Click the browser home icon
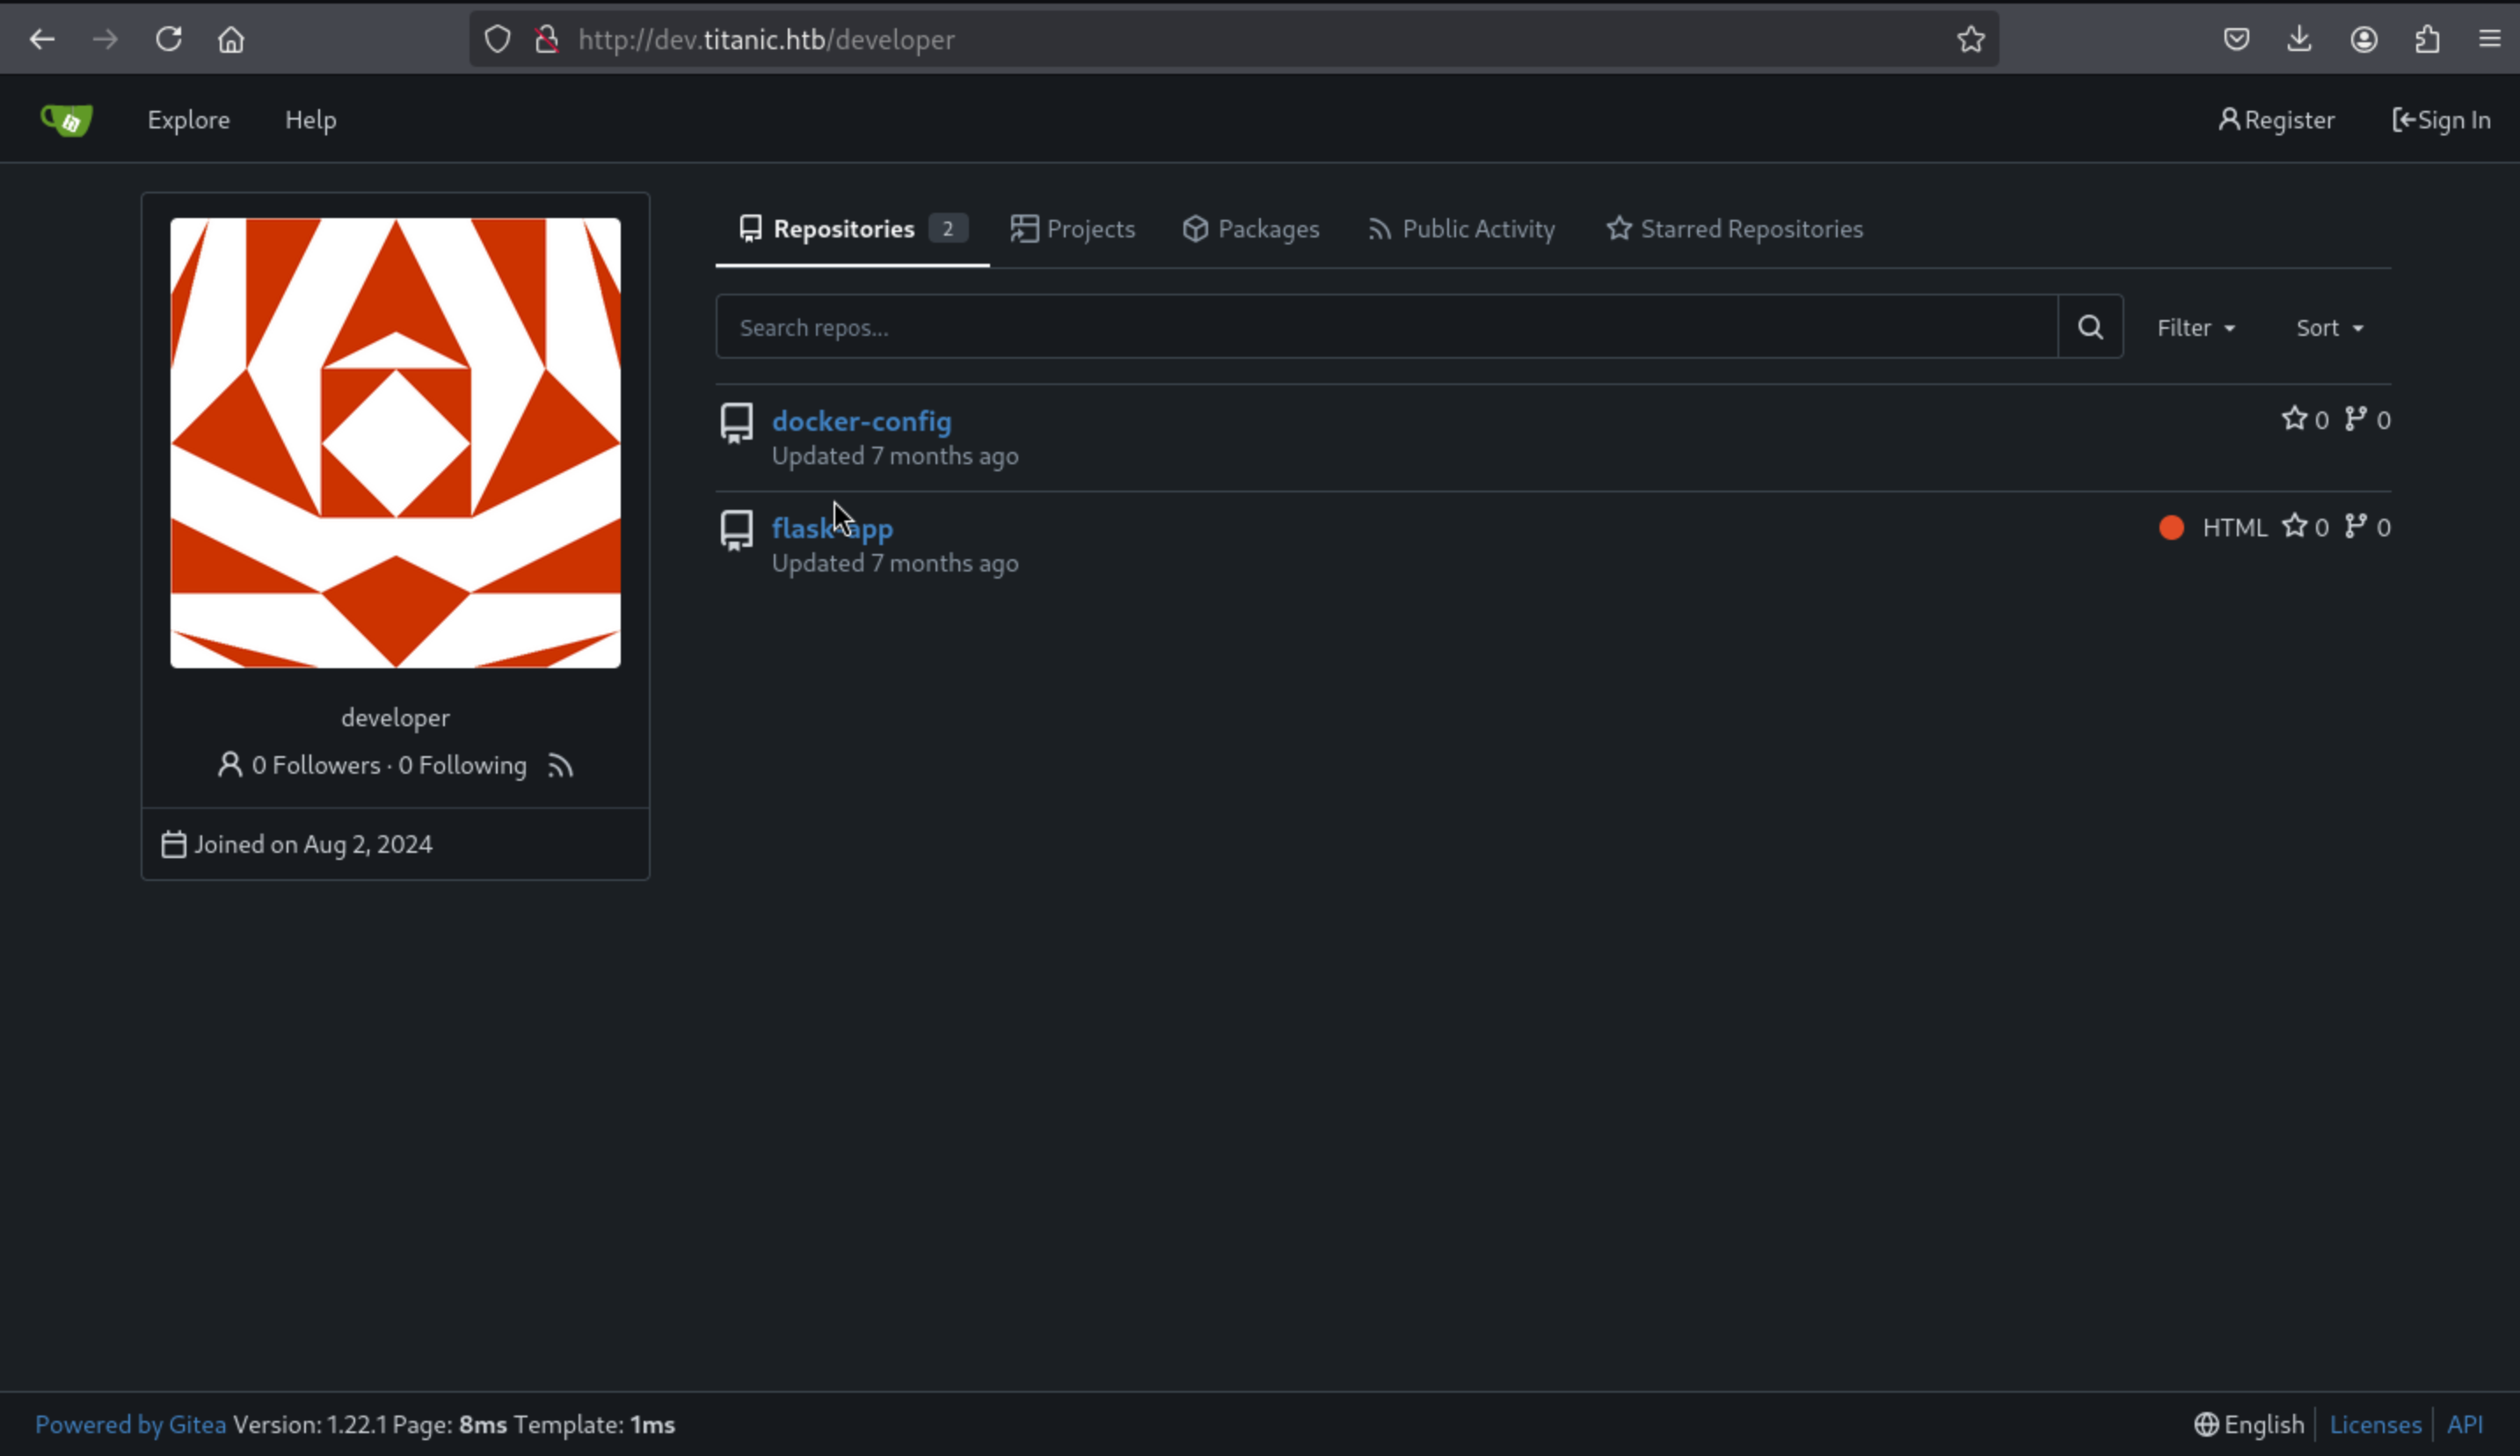Viewport: 2520px width, 1456px height. click(x=231, y=40)
